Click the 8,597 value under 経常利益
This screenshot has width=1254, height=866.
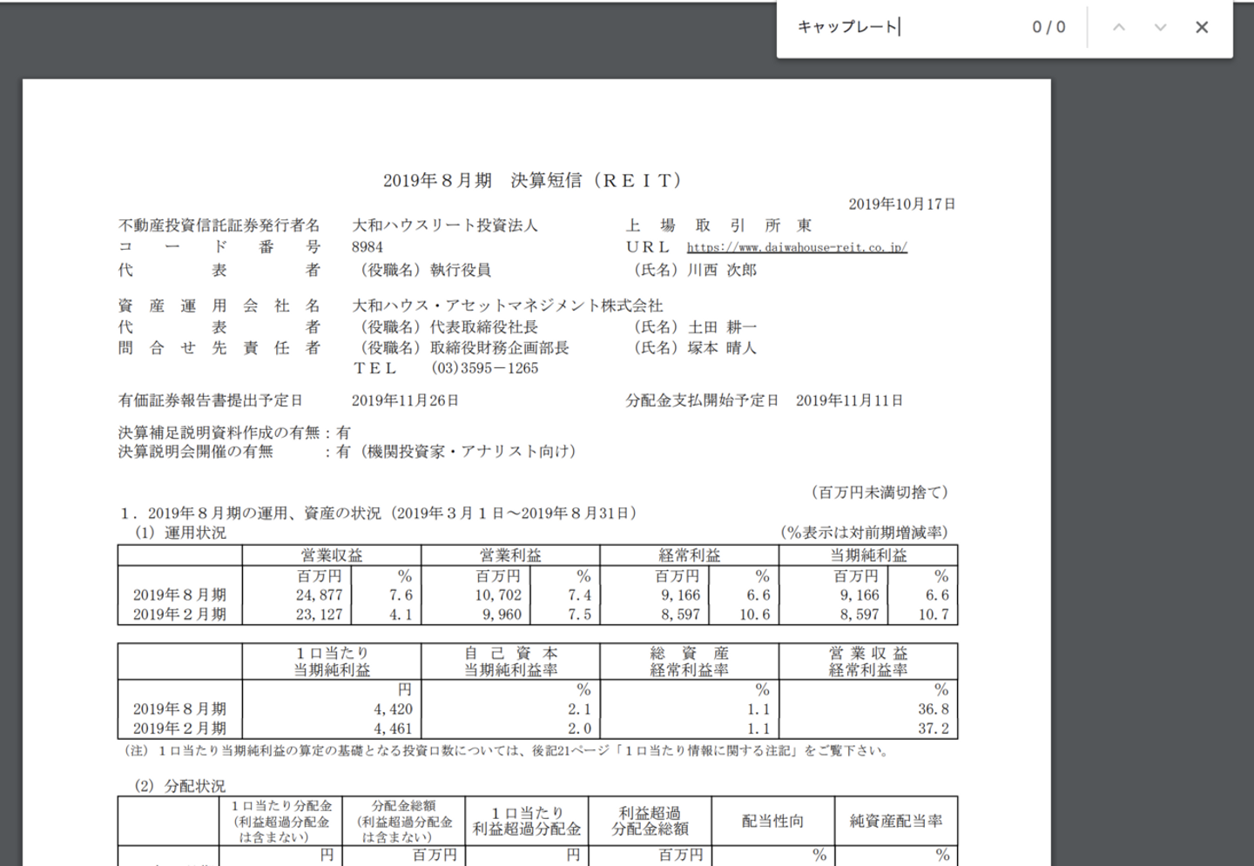681,614
